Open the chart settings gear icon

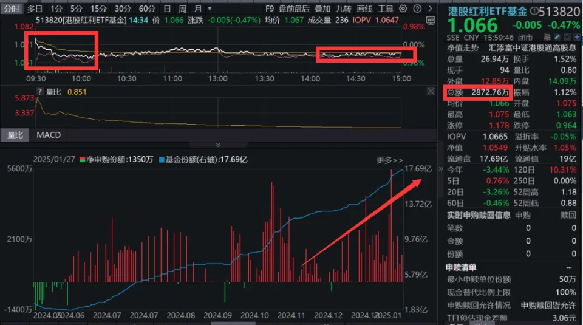[404, 9]
